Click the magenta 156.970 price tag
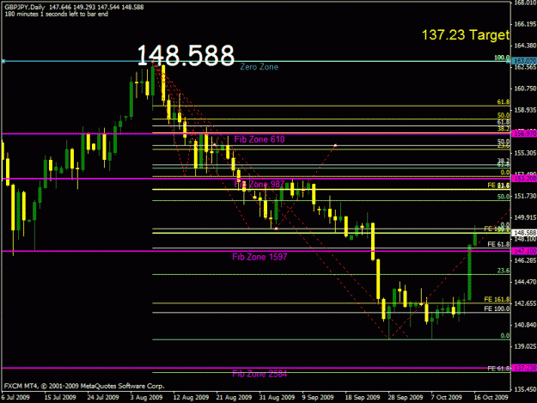Screen dimensions: 537x403 (524, 133)
